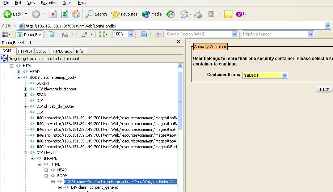Switch to the HTMLCheck tab

pos(61,51)
